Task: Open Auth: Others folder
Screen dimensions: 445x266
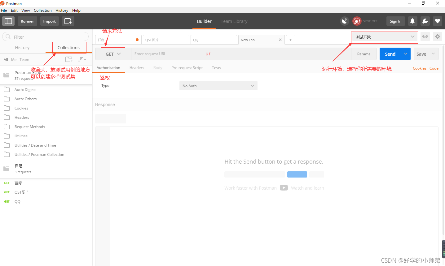Action: point(46,99)
